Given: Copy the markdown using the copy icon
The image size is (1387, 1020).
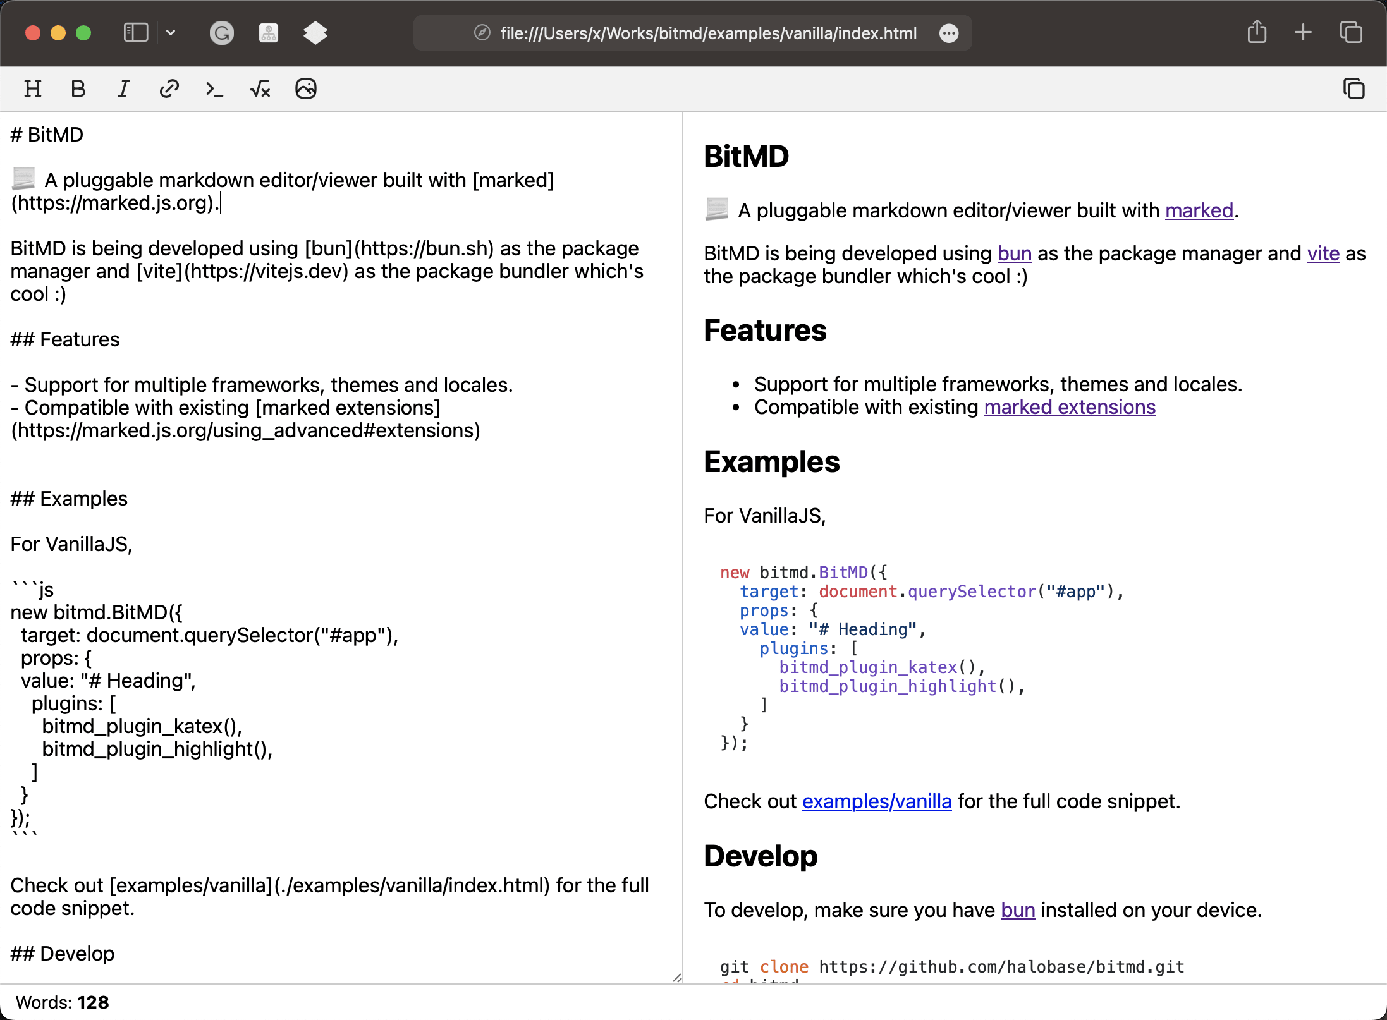Looking at the screenshot, I should (x=1354, y=89).
